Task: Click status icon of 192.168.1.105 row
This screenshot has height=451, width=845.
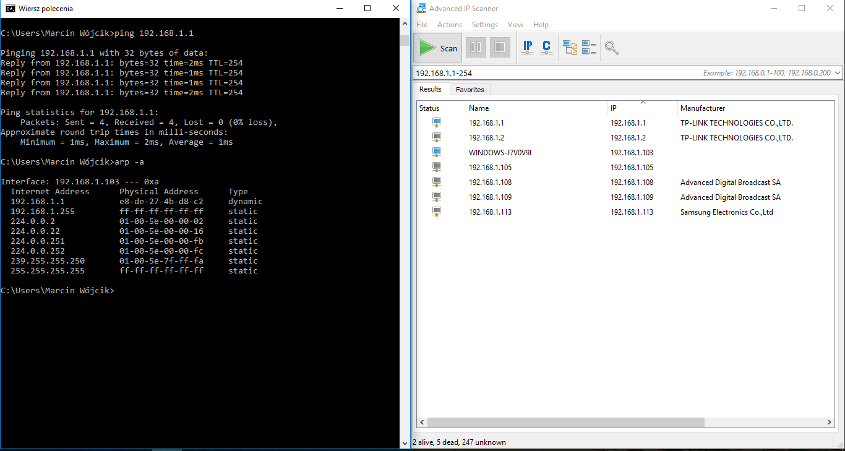Action: (437, 167)
